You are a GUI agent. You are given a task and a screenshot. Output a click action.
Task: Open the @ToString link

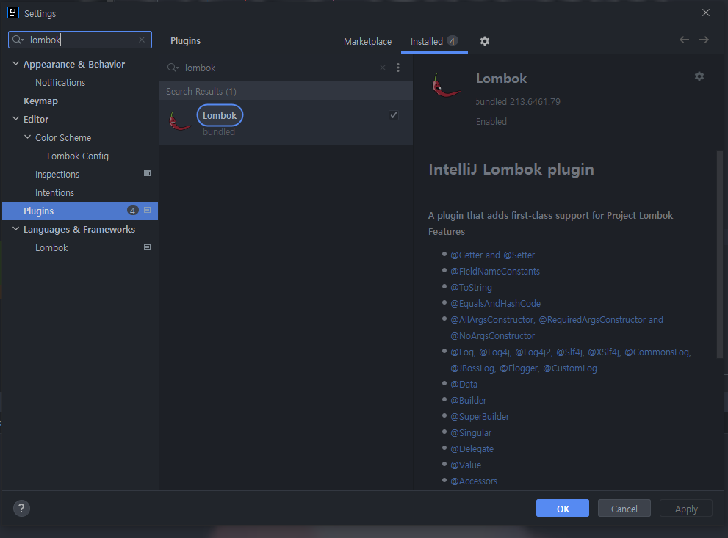click(471, 288)
